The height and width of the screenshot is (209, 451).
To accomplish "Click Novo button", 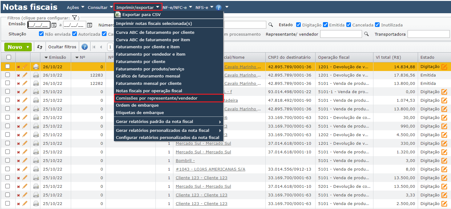I will tap(15, 47).
